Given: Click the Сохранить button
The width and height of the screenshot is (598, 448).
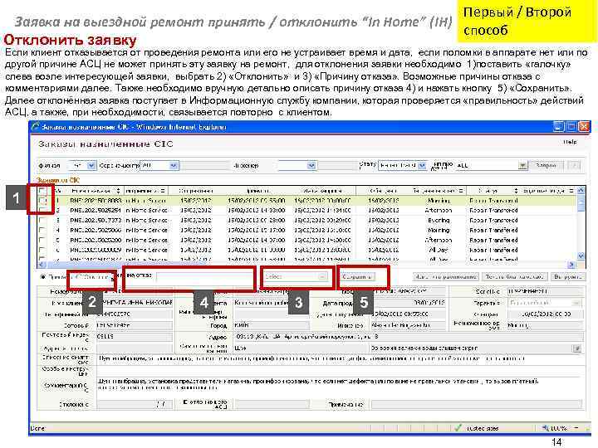Looking at the screenshot, I should [x=357, y=277].
